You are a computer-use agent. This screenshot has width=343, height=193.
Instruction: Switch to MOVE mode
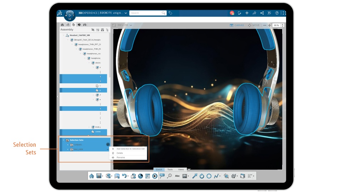(x=254, y=25)
